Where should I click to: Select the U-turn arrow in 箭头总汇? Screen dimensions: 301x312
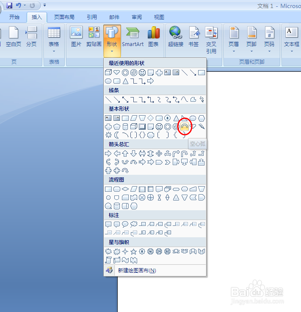185,153
